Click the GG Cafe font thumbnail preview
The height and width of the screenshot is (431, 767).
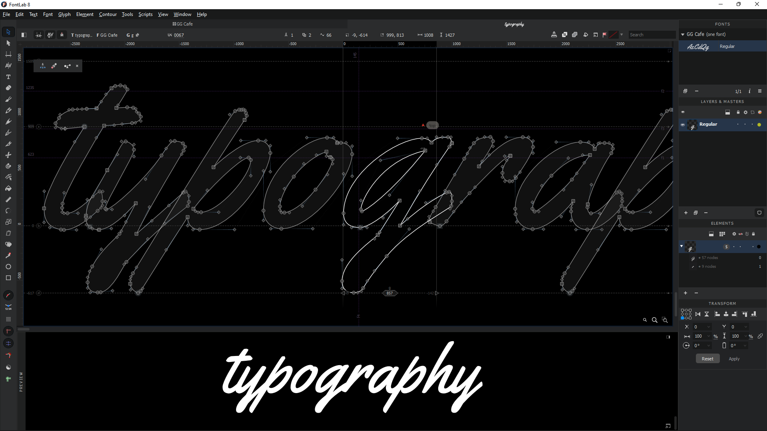coord(697,46)
